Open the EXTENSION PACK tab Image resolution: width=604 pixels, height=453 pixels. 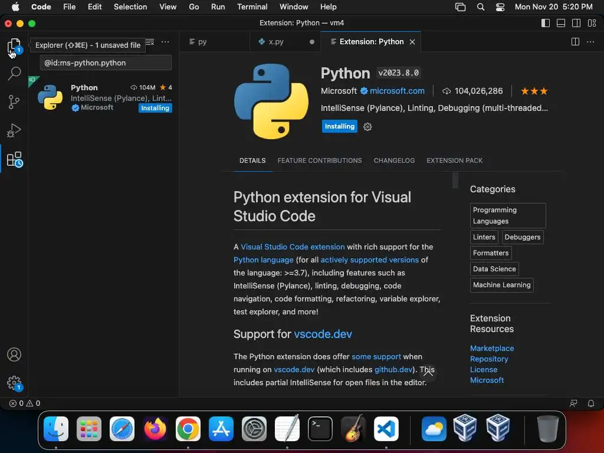(x=455, y=160)
